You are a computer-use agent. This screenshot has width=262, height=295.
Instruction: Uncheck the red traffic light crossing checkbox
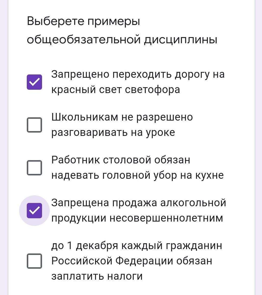tap(34, 82)
